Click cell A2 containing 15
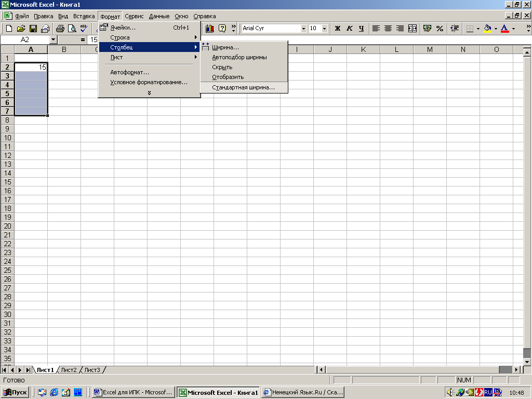This screenshot has height=399, width=532. point(31,67)
